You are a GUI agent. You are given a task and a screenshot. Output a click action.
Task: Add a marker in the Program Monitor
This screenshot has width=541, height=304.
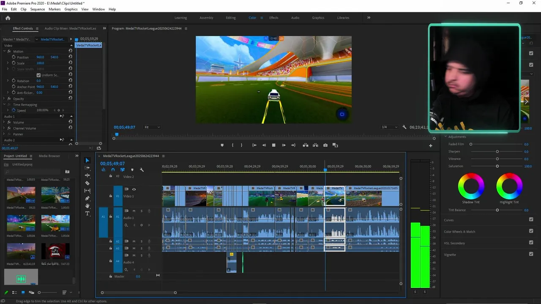point(222,145)
